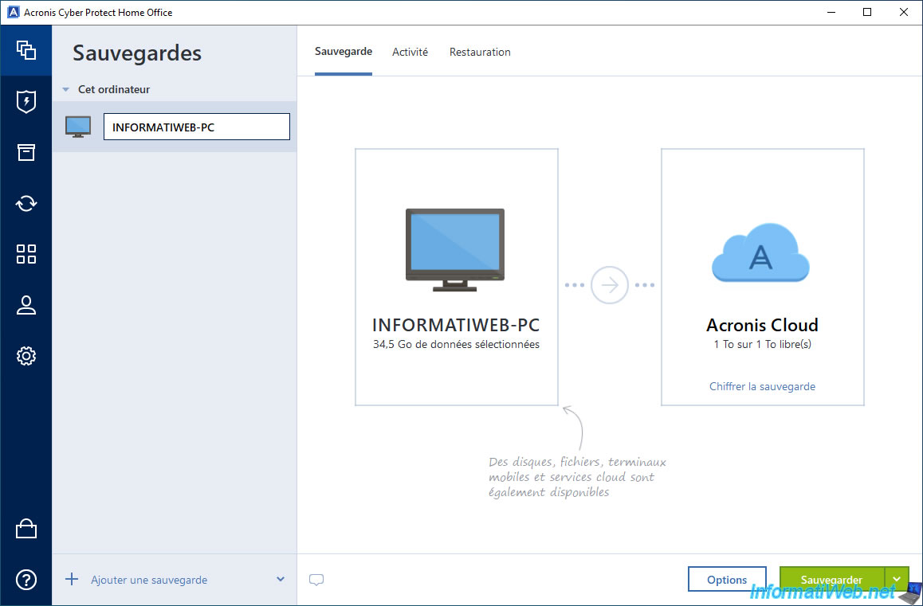Image resolution: width=923 pixels, height=606 pixels.
Task: Open the Archive box icon
Action: [x=26, y=152]
